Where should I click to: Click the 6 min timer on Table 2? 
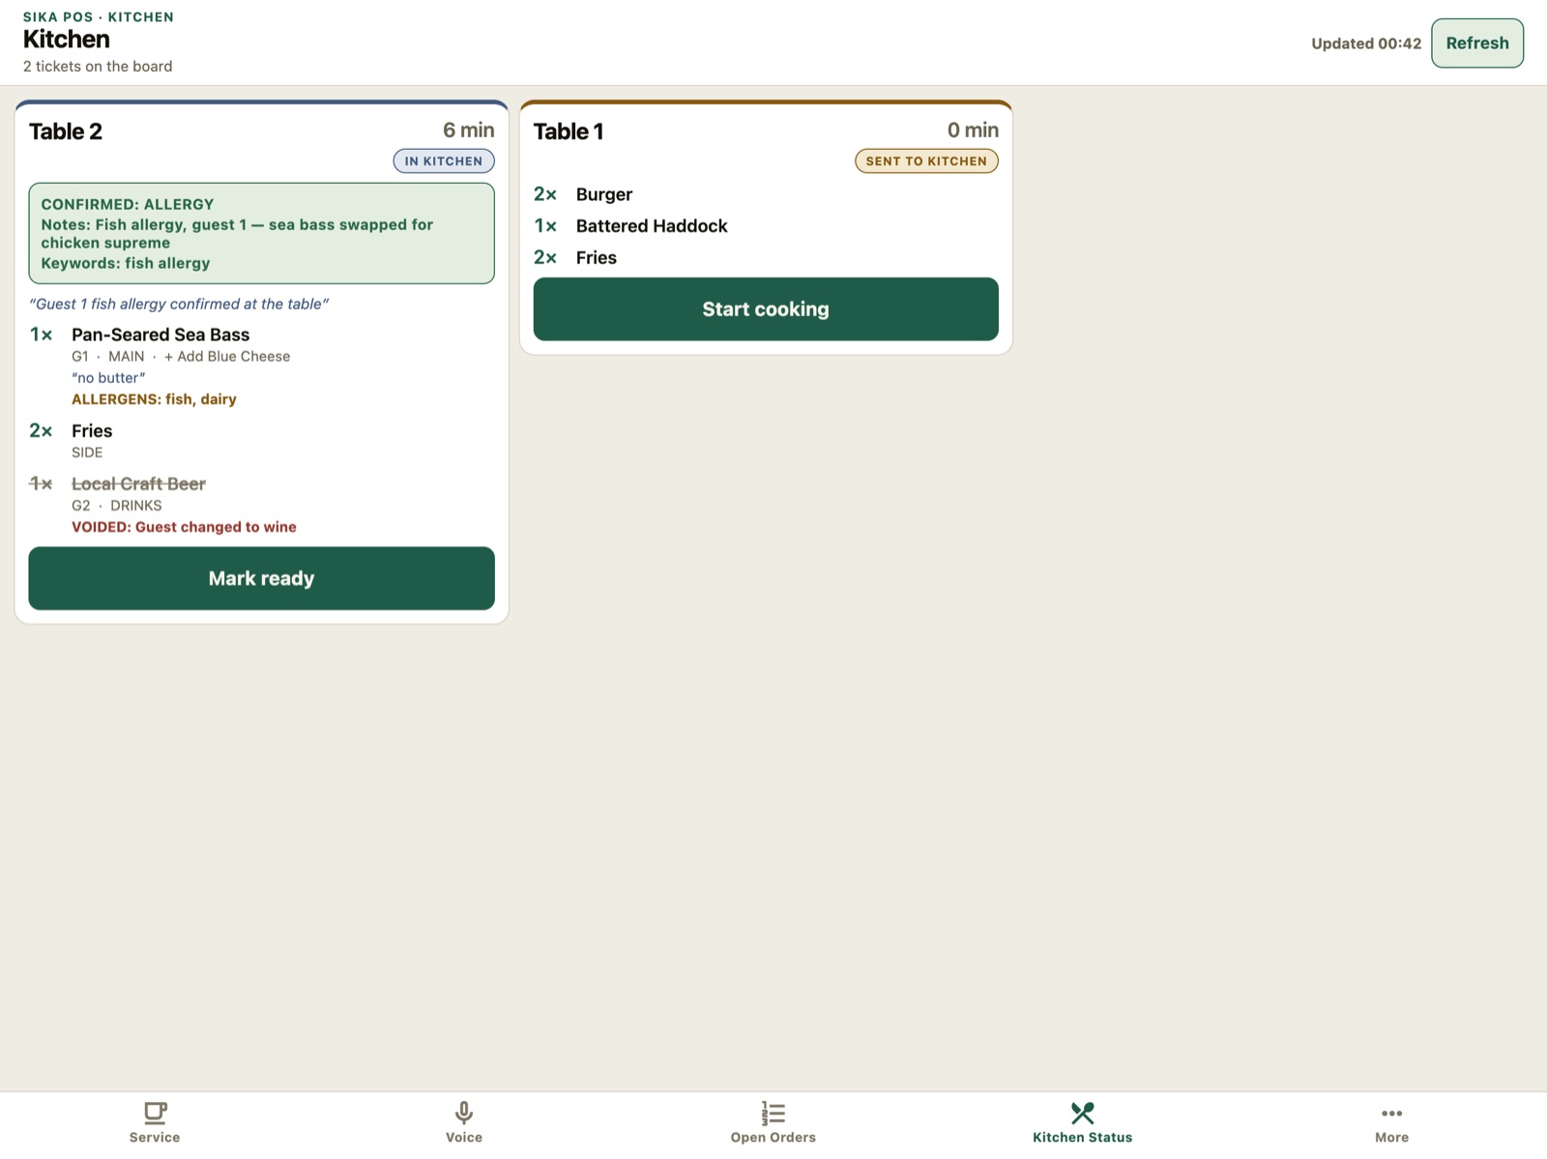point(469,130)
